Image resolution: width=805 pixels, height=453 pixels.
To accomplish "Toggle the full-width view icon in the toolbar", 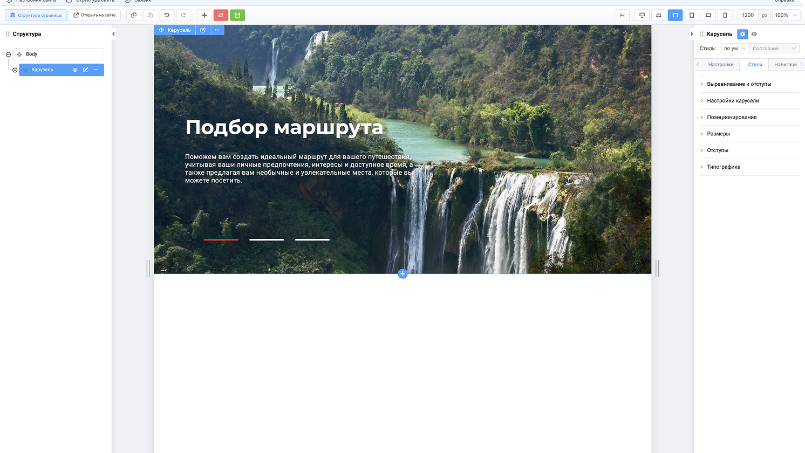I will click(622, 15).
